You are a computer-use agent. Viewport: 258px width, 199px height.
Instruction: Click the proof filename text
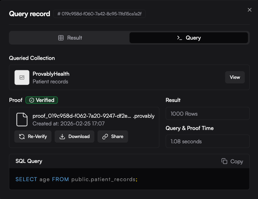pos(82,116)
